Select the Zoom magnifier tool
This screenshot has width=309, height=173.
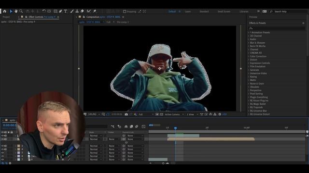(21, 12)
